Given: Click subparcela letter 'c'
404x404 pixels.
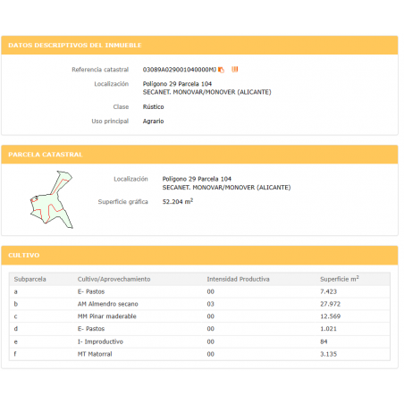Looking at the screenshot, I should point(15,316).
